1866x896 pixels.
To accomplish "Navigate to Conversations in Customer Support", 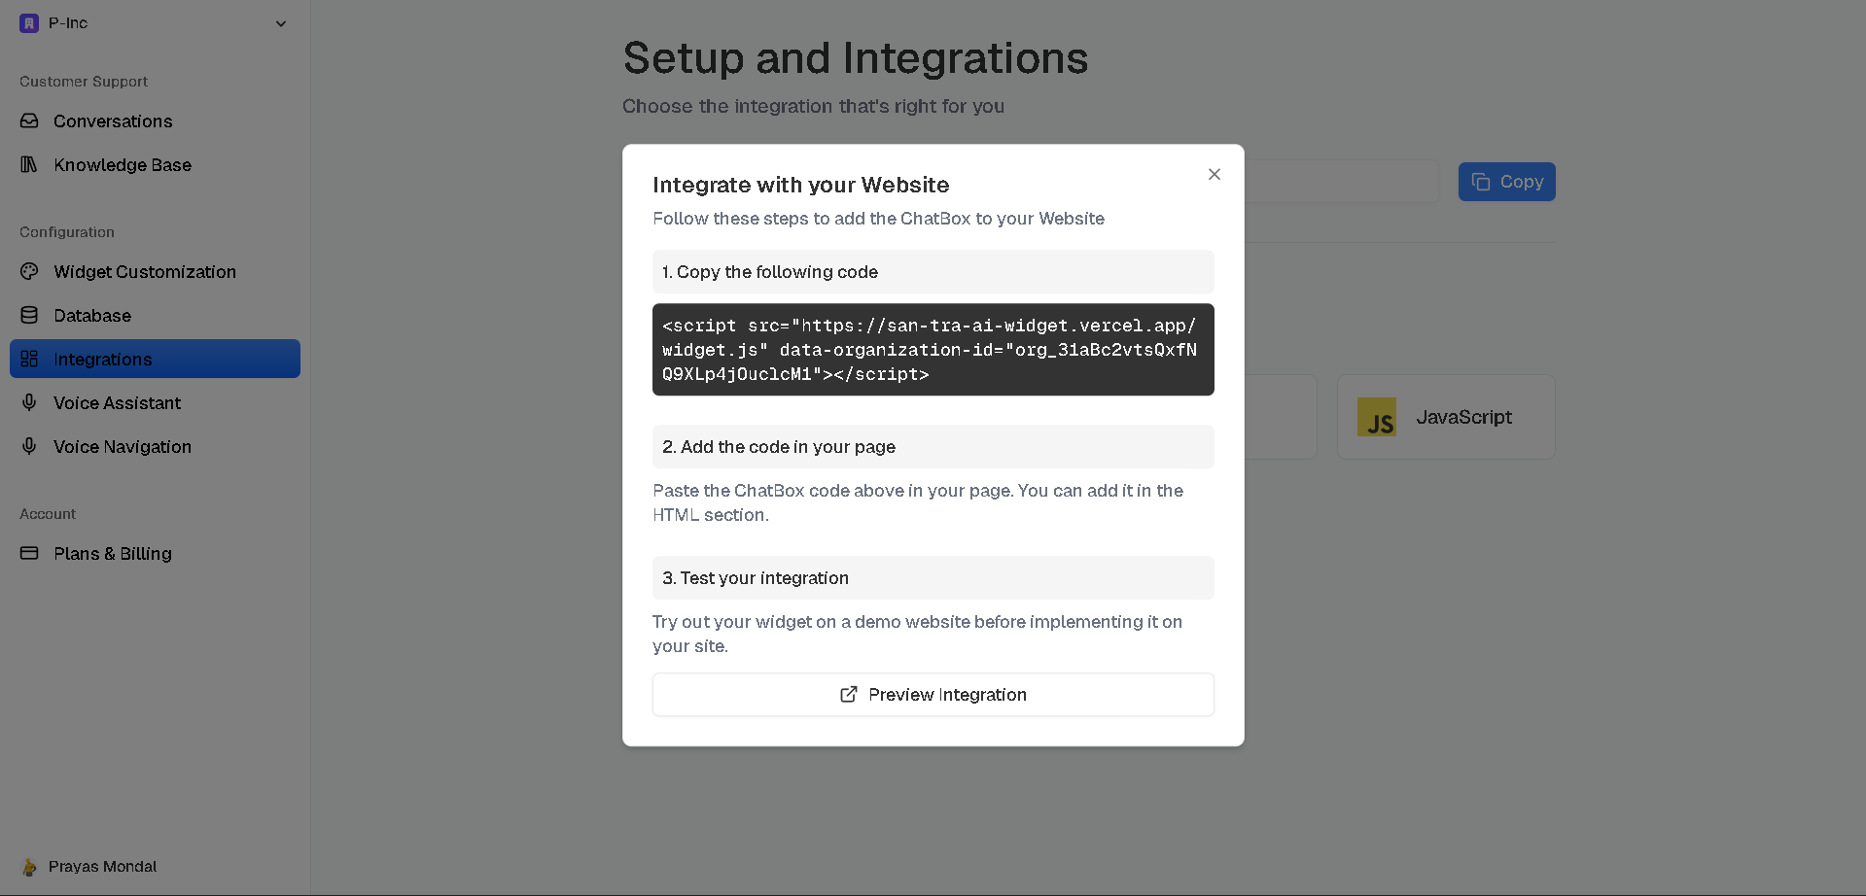I will (113, 121).
